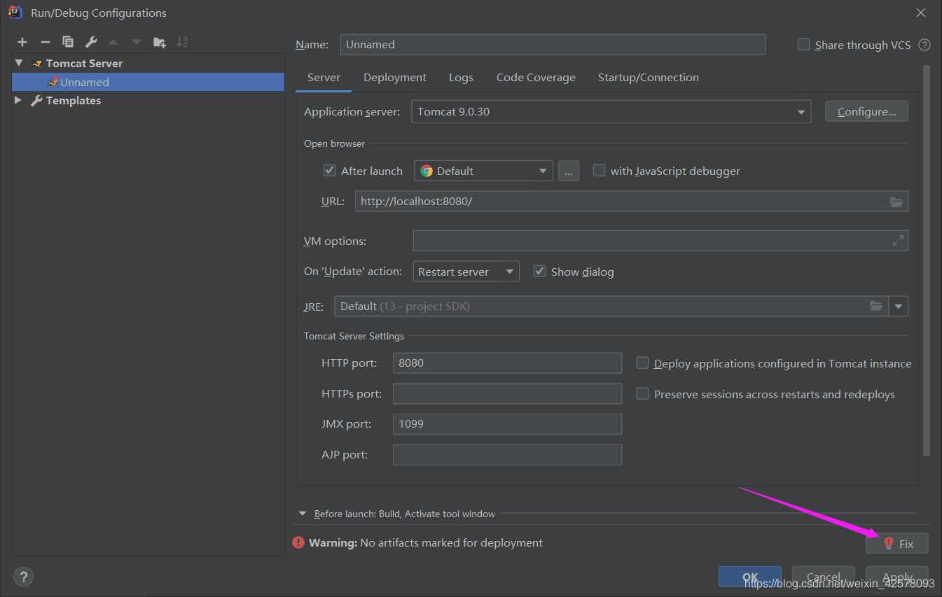Switch to the Deployment tab
The image size is (942, 597).
[395, 78]
